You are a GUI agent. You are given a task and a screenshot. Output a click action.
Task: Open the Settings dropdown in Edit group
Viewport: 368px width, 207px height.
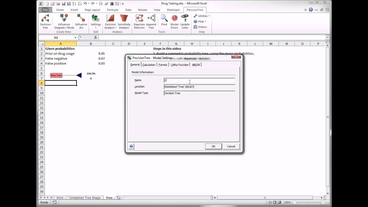(x=96, y=22)
